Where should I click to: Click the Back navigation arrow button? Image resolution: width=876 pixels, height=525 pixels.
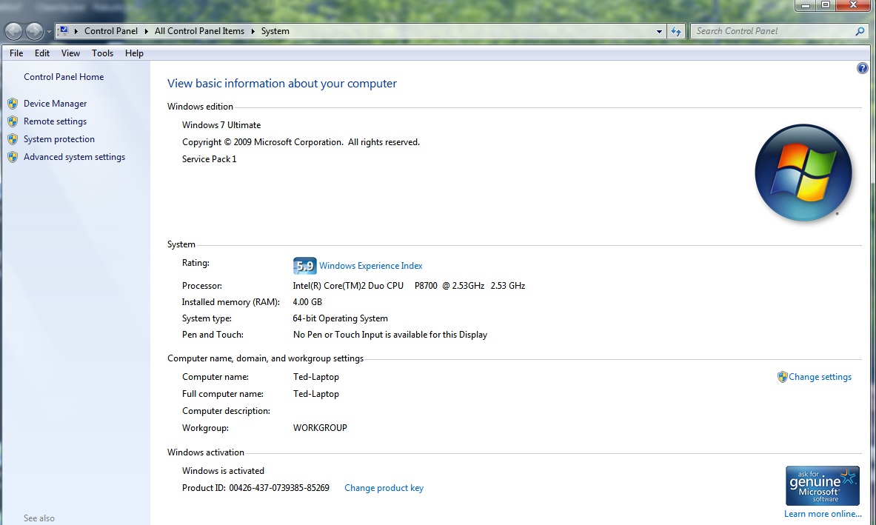(x=14, y=31)
